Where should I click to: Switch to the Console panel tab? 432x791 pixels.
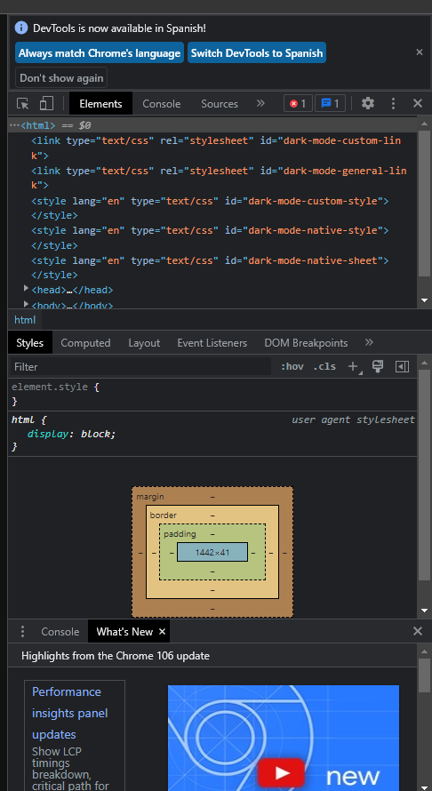coord(162,103)
